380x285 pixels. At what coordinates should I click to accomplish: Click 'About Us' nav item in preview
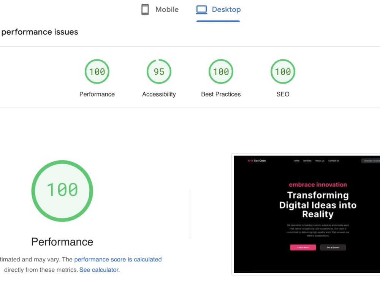pos(320,161)
